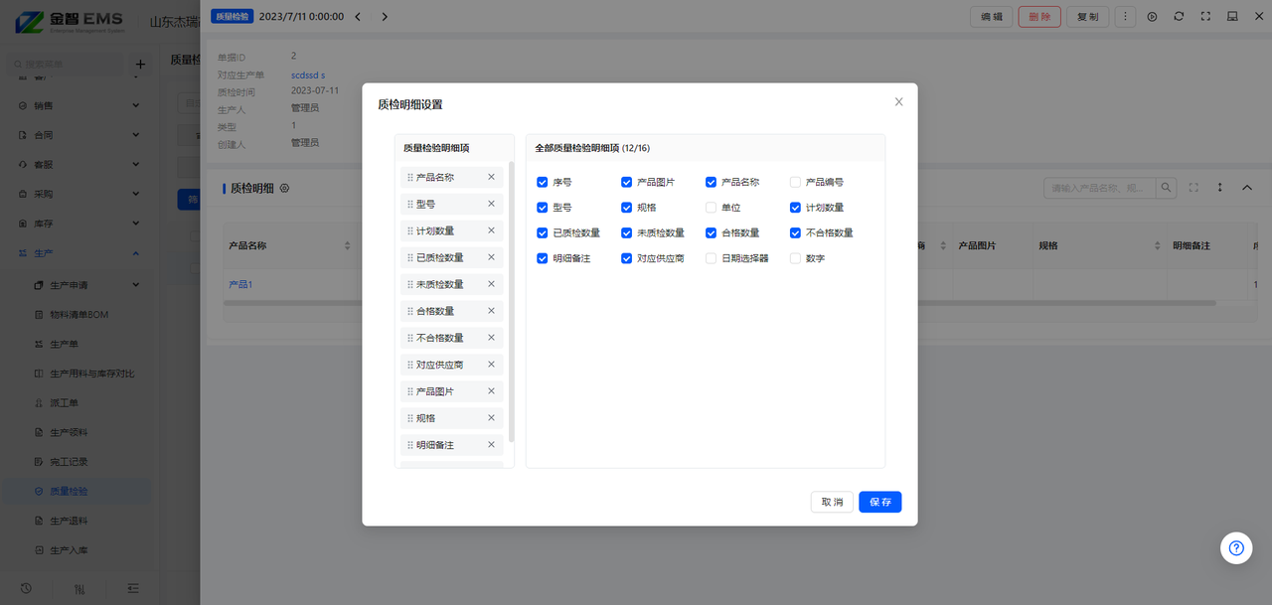Remove 不合格数量 from selected items list

(x=491, y=338)
